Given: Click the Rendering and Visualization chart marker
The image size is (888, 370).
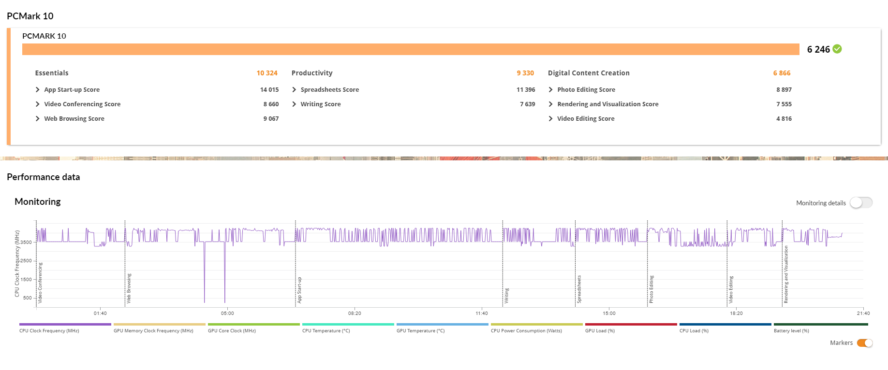Looking at the screenshot, I should coord(786,274).
